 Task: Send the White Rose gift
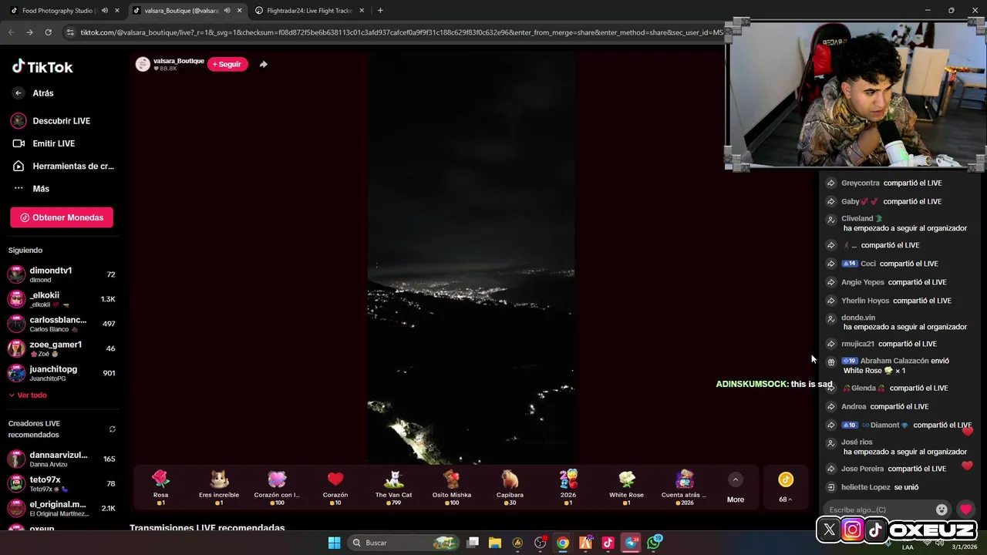coord(626,488)
